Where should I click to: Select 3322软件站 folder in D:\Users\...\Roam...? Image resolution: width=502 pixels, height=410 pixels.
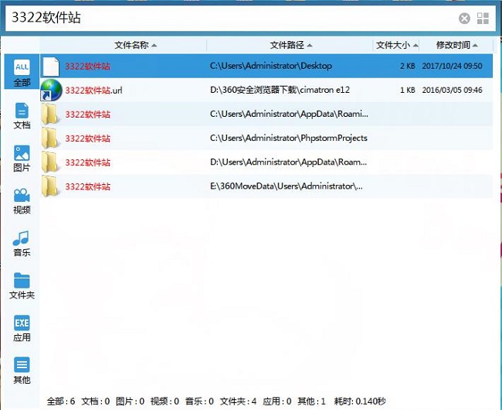pyautogui.click(x=266, y=162)
